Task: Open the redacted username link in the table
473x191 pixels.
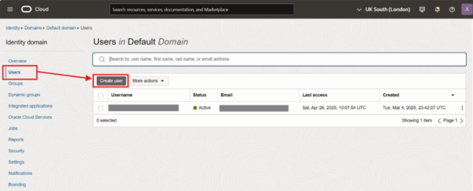Action: click(143, 108)
